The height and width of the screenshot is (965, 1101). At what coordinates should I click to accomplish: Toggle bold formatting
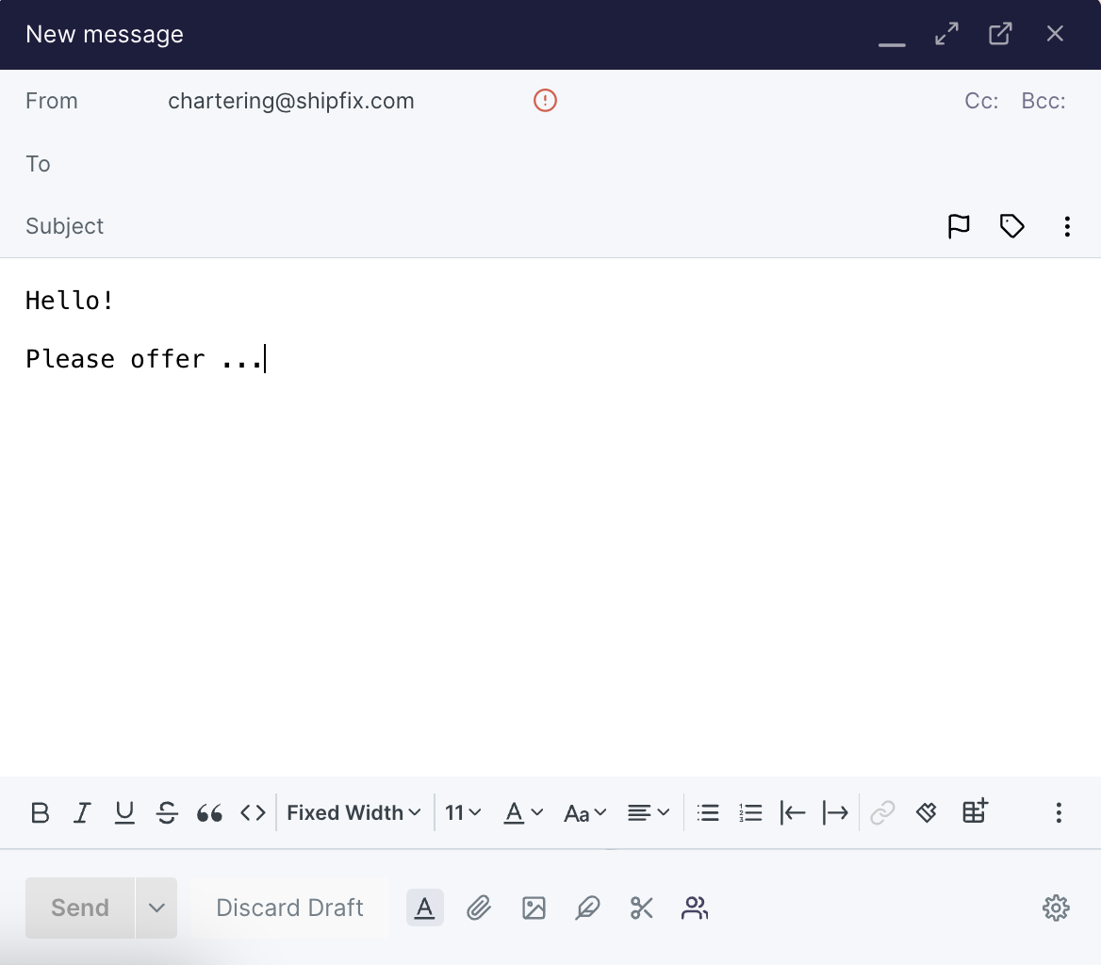[40, 812]
